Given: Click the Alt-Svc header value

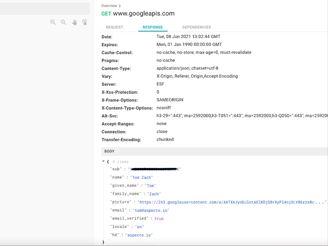Looking at the screenshot, I should 242,116.
